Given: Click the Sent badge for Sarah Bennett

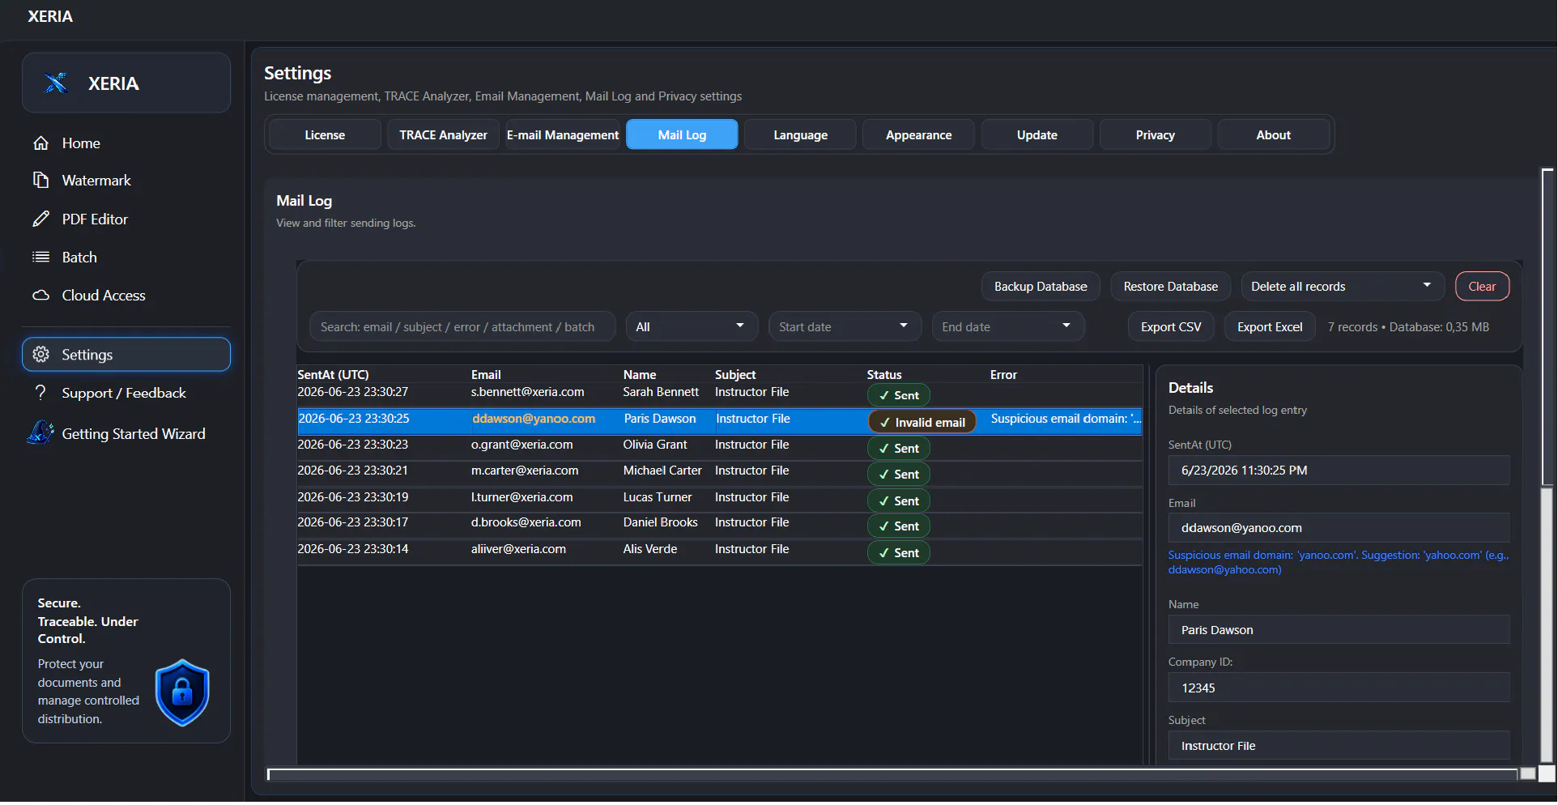Looking at the screenshot, I should click(899, 395).
